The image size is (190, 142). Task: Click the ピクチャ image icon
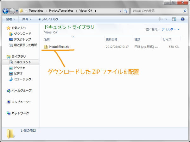tap(11, 68)
